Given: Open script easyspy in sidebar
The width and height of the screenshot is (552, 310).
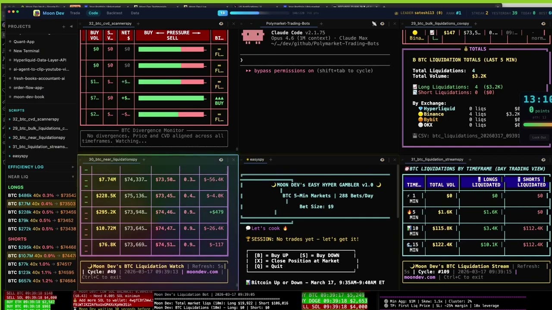Looking at the screenshot, I should (20, 156).
